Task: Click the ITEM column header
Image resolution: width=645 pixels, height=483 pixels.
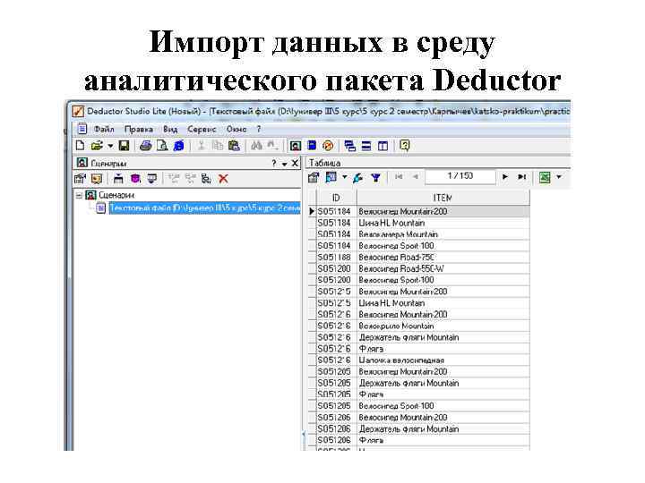Action: tap(443, 198)
